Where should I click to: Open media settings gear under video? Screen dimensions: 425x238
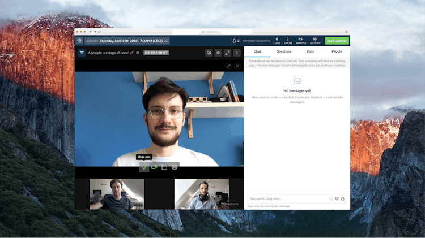(175, 167)
